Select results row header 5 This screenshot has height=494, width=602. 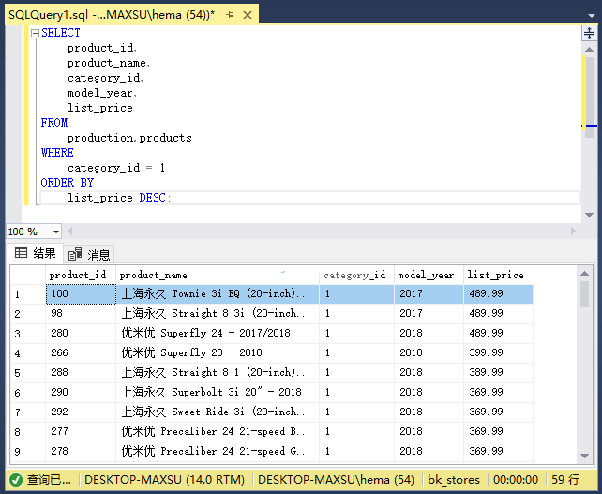pyautogui.click(x=27, y=373)
